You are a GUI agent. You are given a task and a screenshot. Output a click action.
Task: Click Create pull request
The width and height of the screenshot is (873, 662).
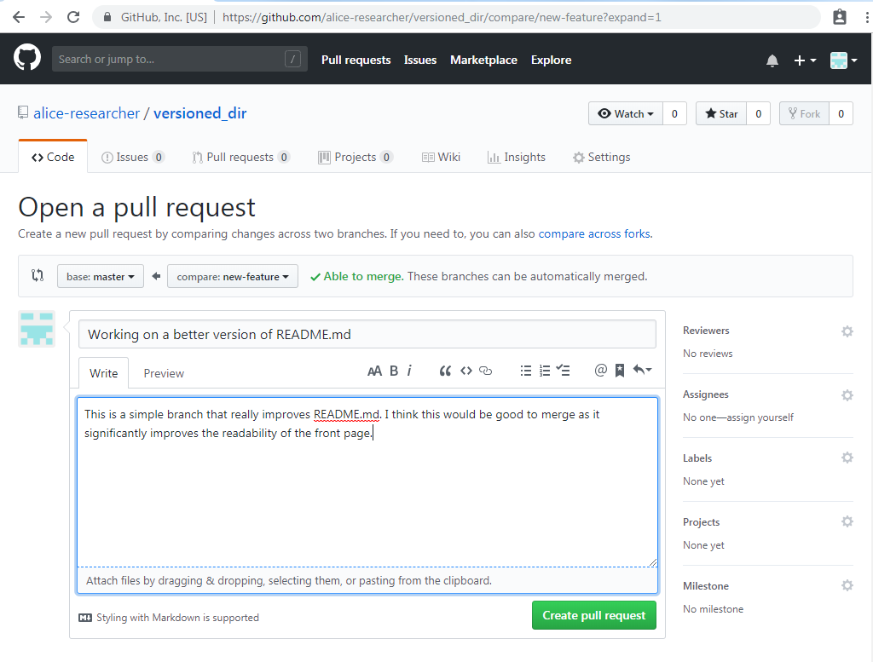pyautogui.click(x=593, y=614)
